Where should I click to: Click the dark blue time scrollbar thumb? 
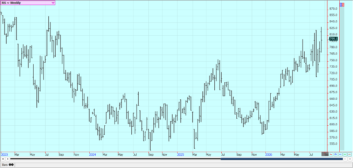click(282, 159)
